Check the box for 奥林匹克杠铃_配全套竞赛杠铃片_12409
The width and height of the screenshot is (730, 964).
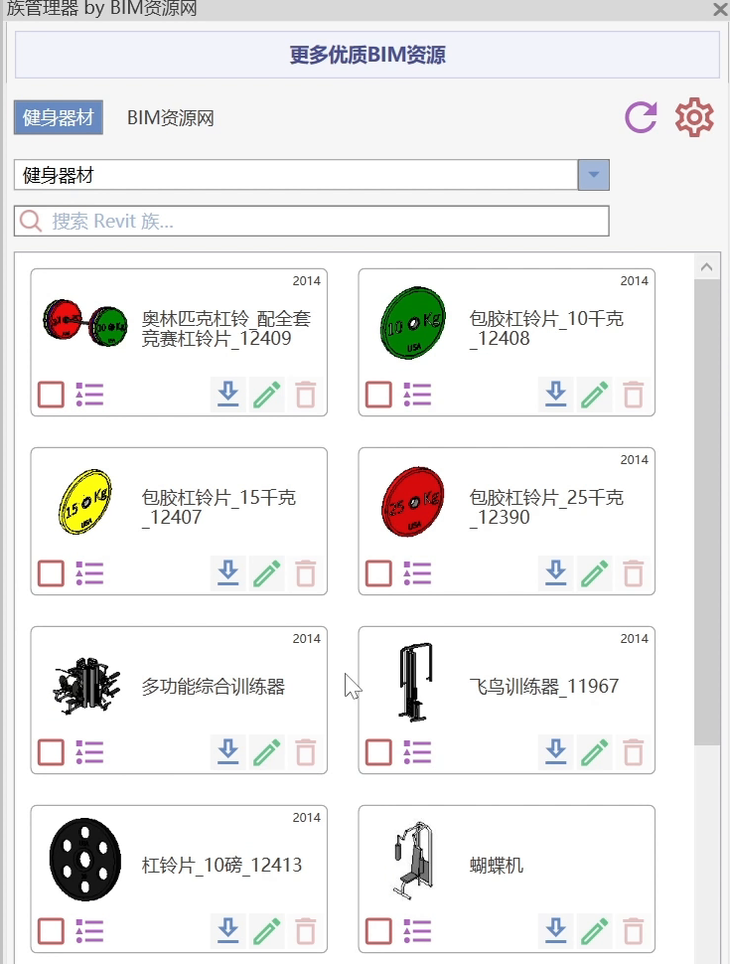click(x=51, y=395)
